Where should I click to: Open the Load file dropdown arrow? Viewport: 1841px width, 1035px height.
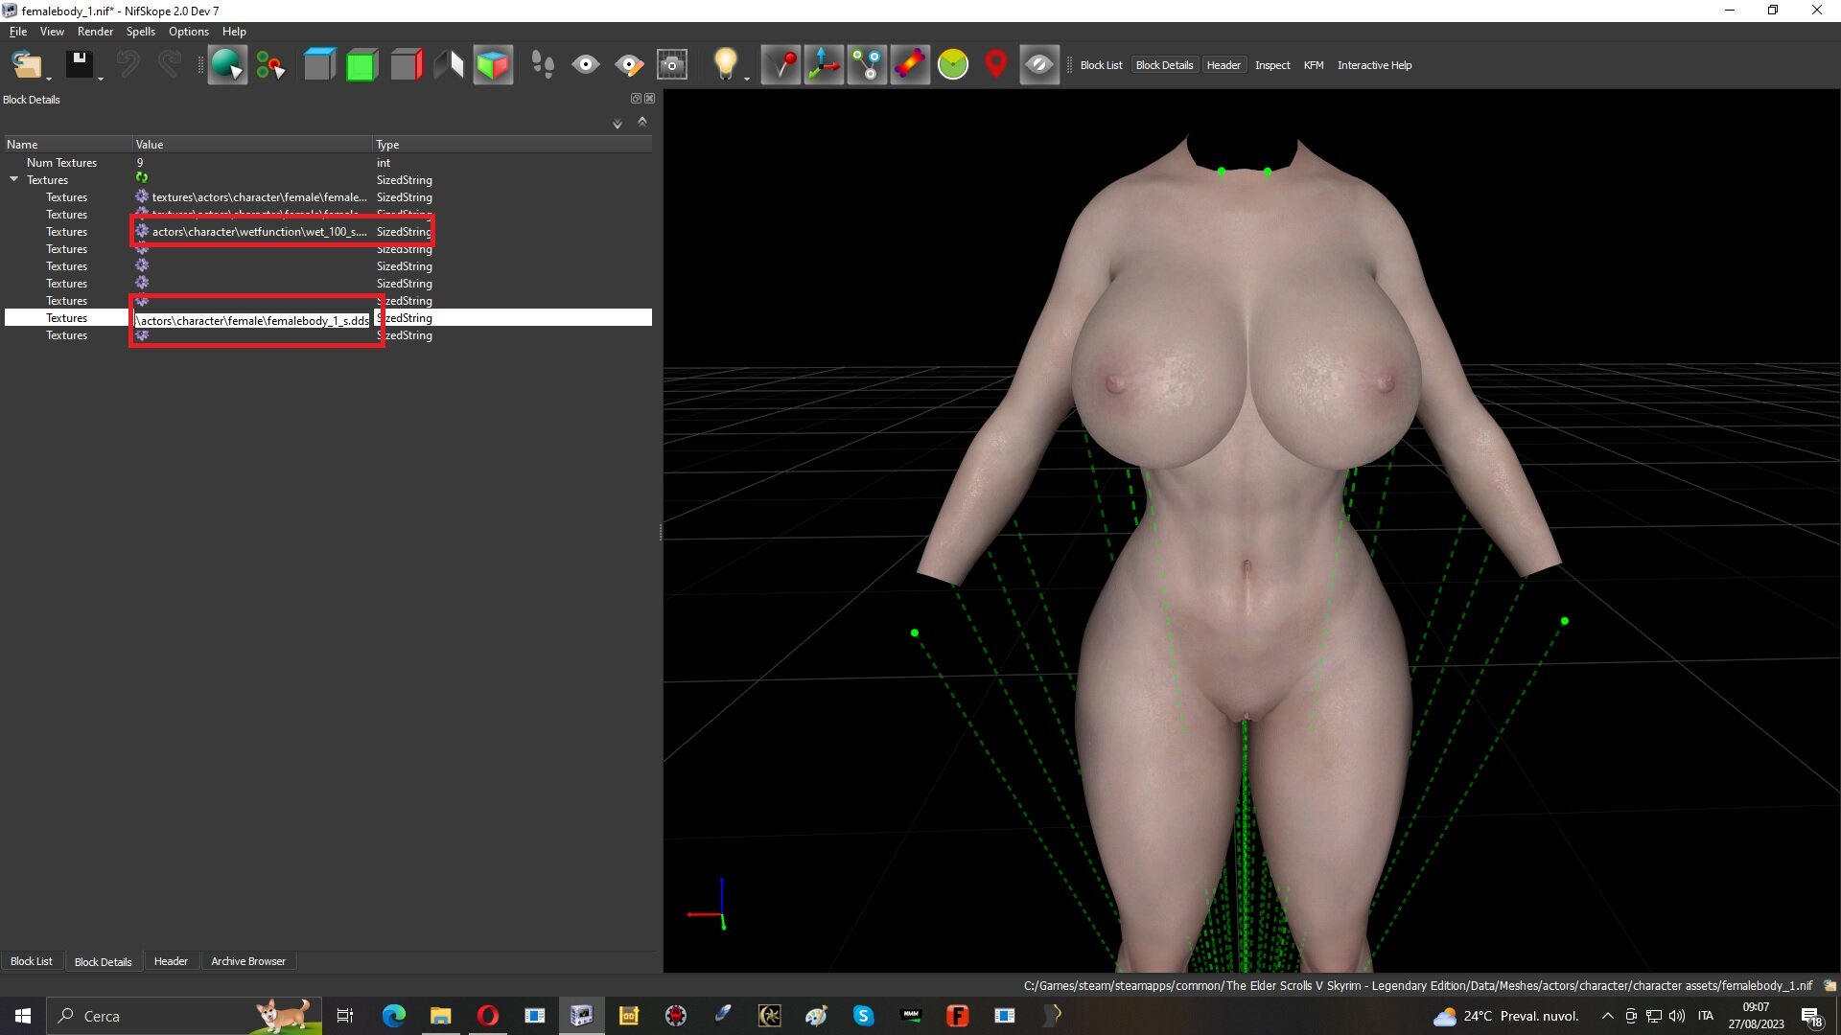click(x=48, y=79)
